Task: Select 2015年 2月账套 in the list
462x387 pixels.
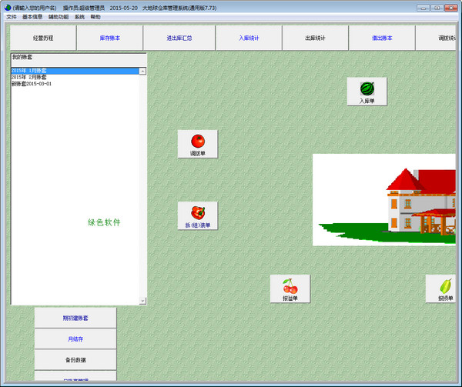Action: (75, 77)
